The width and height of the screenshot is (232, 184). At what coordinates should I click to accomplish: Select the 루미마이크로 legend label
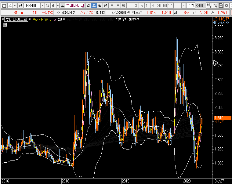[x=16, y=19]
